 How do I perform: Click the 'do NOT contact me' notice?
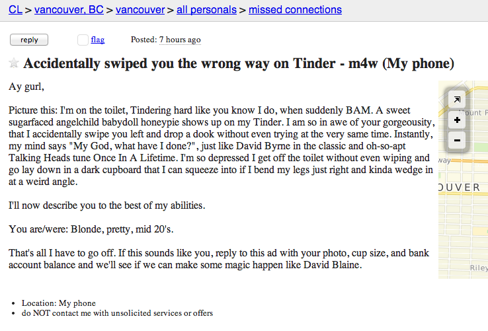pyautogui.click(x=117, y=313)
